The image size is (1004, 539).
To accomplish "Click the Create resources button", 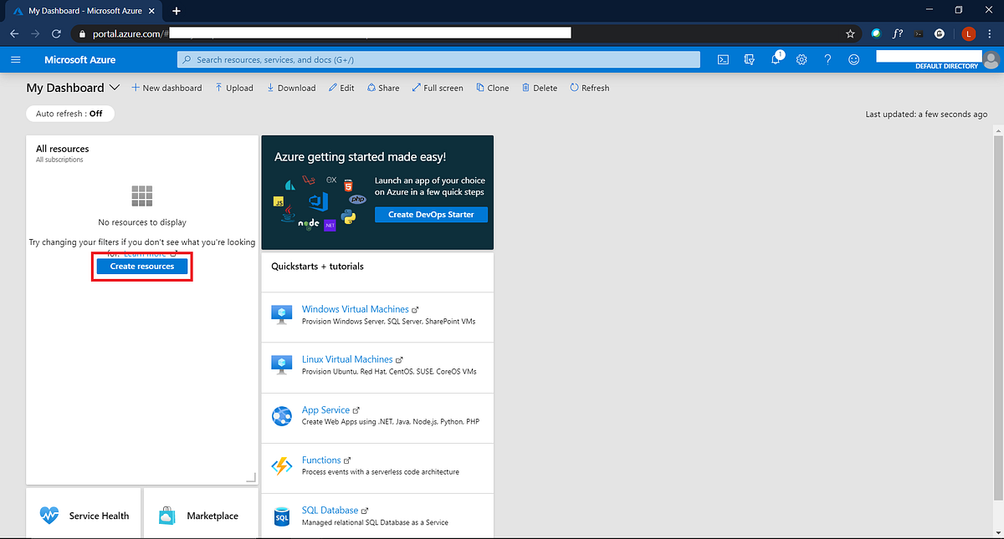I will [x=141, y=266].
